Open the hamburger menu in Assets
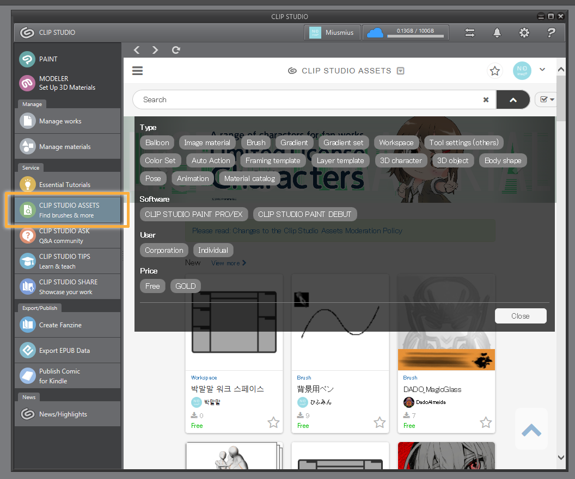The width and height of the screenshot is (575, 479). click(138, 71)
